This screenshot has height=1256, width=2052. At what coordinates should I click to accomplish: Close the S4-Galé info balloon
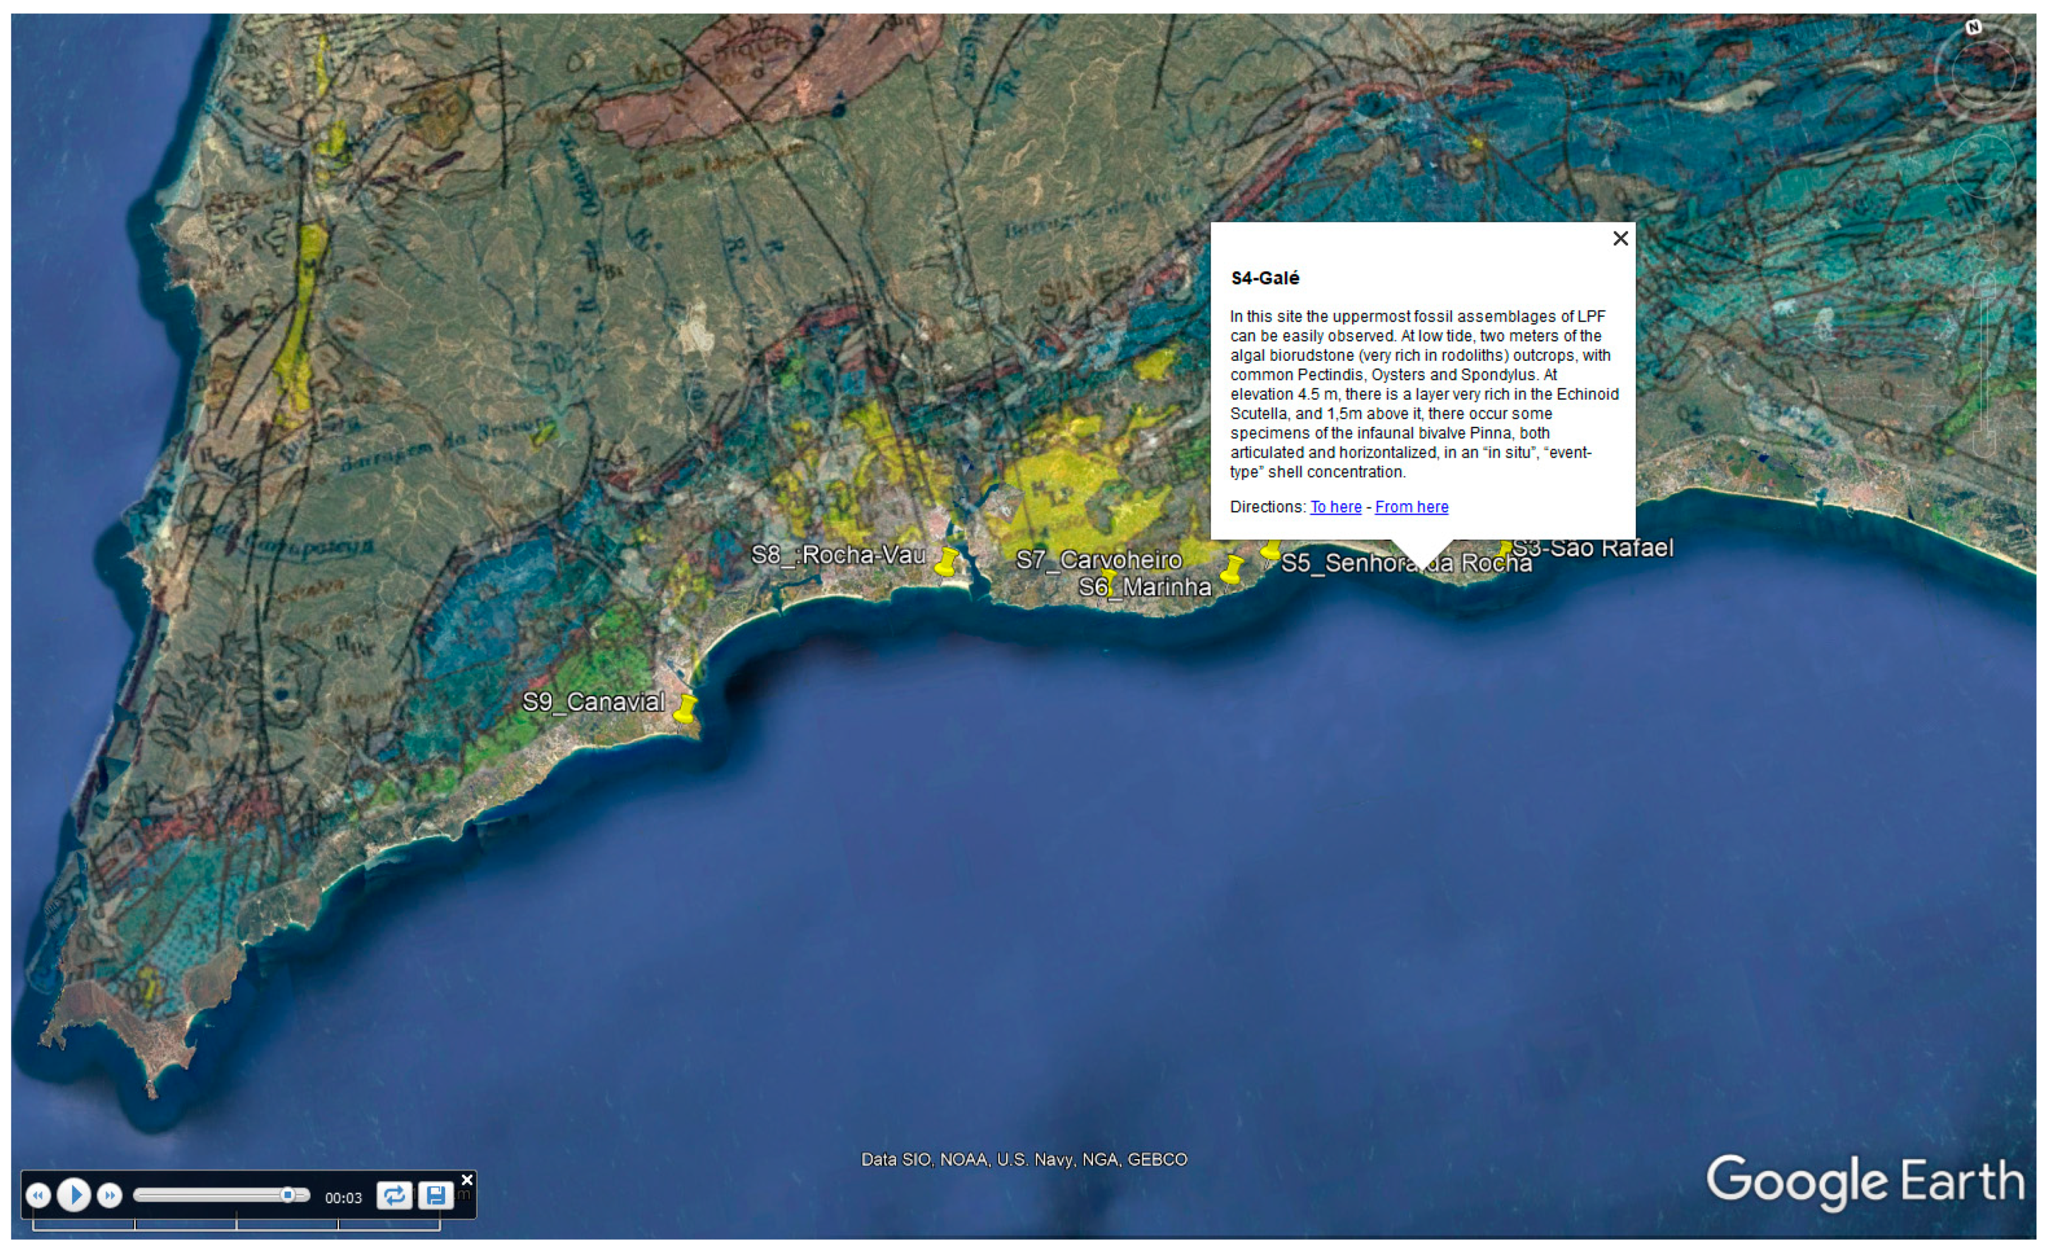1620,239
